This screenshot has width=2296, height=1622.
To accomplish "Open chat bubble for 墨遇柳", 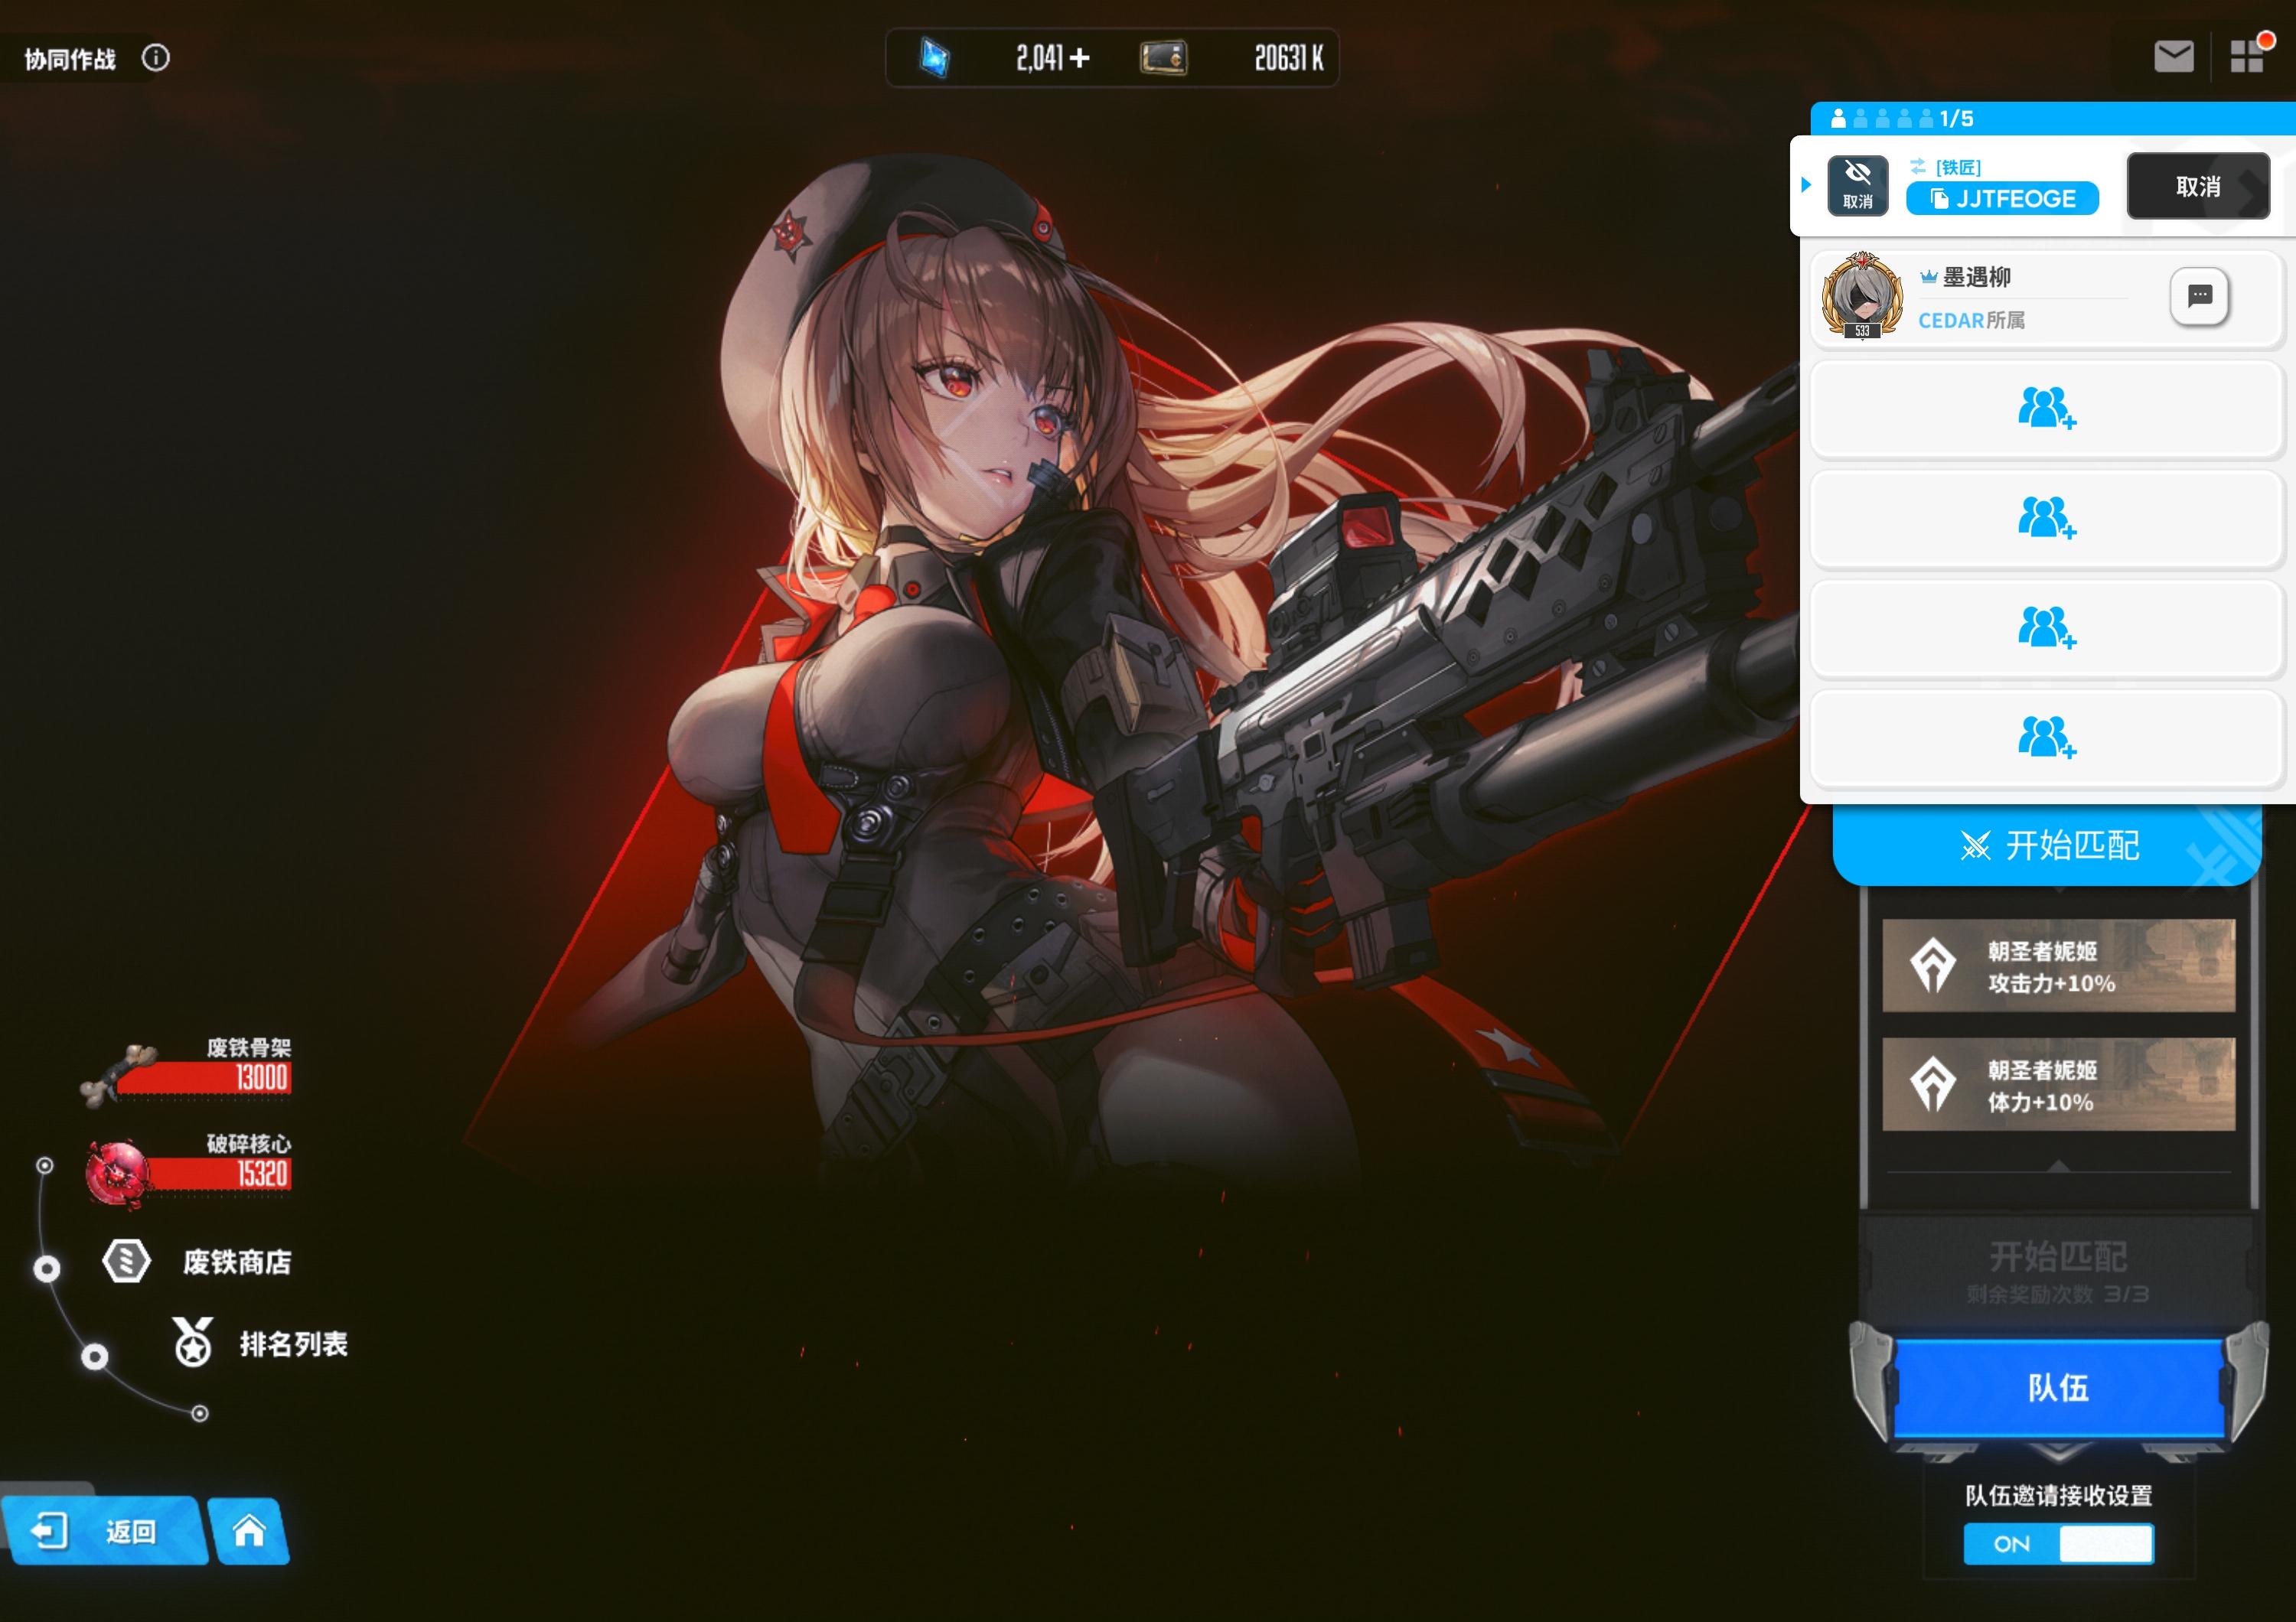I will (2200, 296).
